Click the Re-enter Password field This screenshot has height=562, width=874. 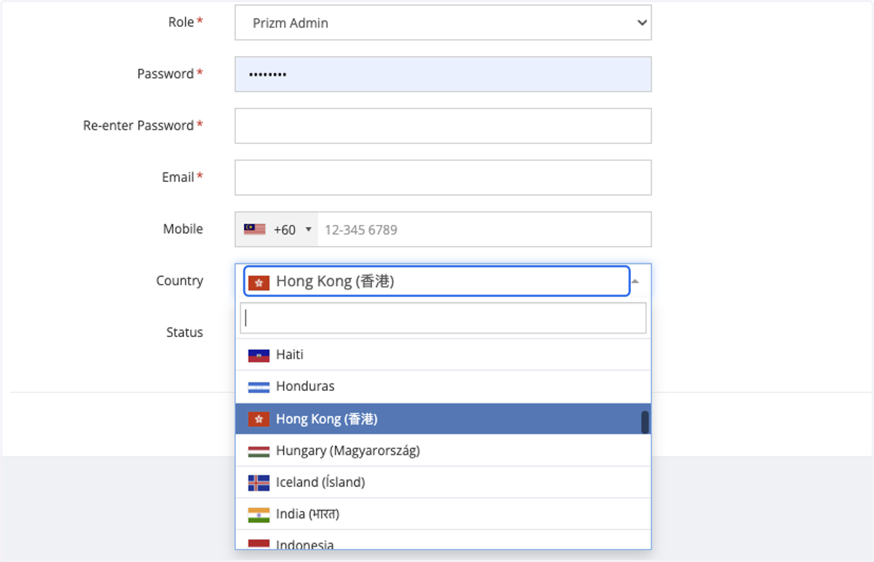(x=443, y=126)
